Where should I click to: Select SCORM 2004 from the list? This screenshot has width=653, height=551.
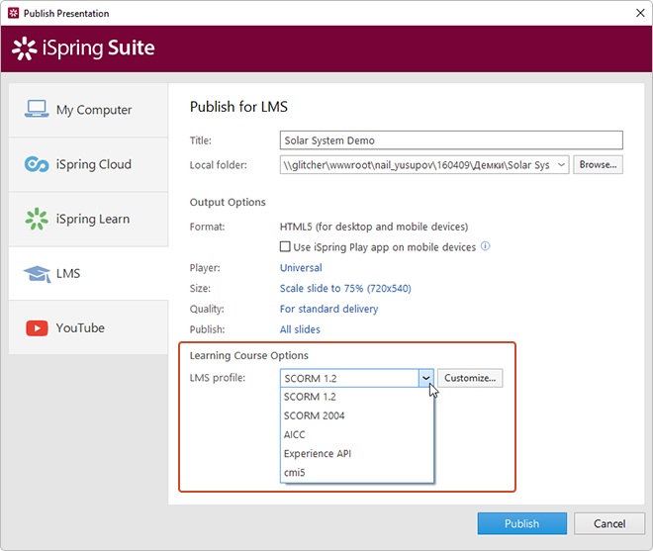(x=357, y=415)
